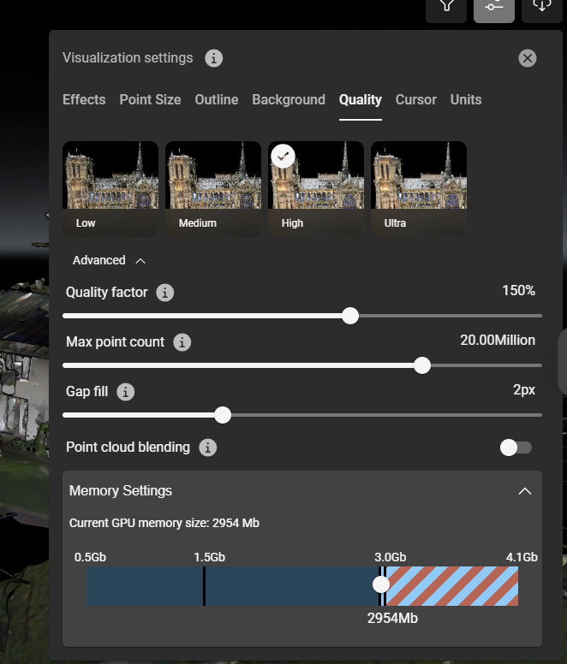Go to the Background tab

tap(288, 100)
